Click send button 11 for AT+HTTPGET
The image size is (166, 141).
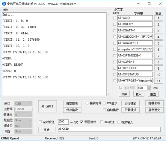click(x=159, y=81)
